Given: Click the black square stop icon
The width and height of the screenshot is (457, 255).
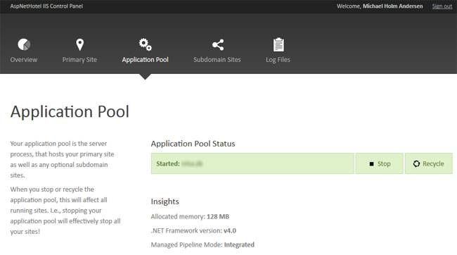Looking at the screenshot, I should (x=371, y=164).
